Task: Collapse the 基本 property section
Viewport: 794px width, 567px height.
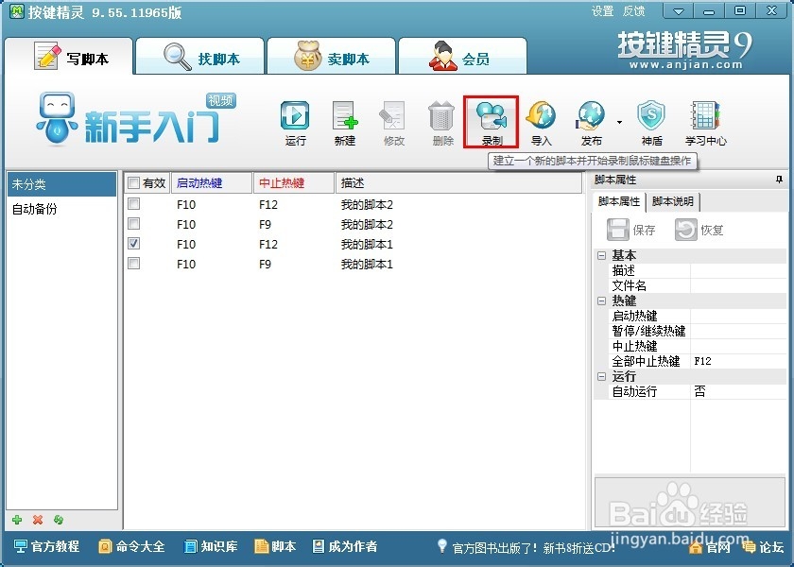Action: click(599, 255)
